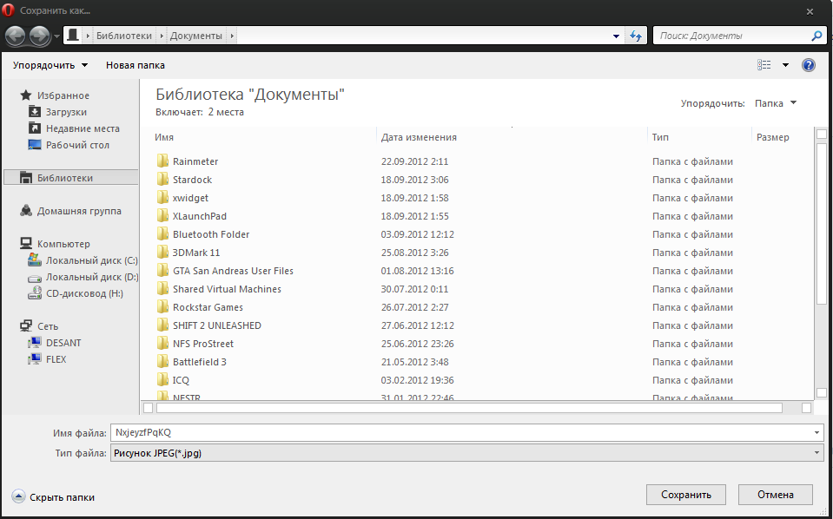Select Библиотеки in navigation pane
Viewport: 833px width, 519px height.
point(70,178)
